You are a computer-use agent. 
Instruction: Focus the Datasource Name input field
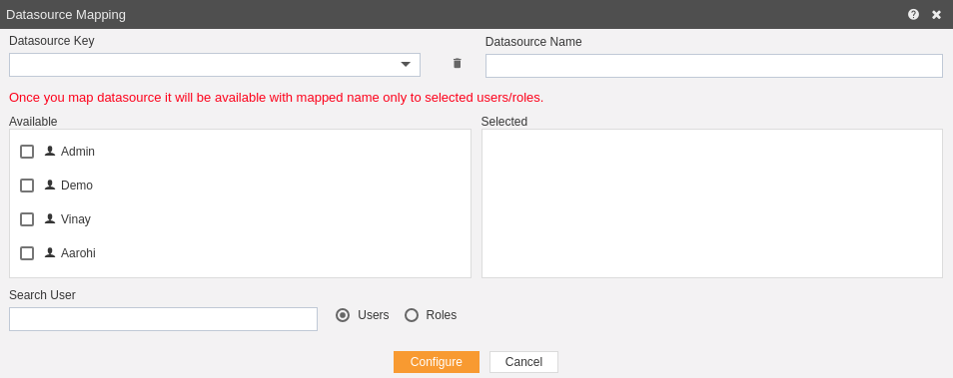714,66
